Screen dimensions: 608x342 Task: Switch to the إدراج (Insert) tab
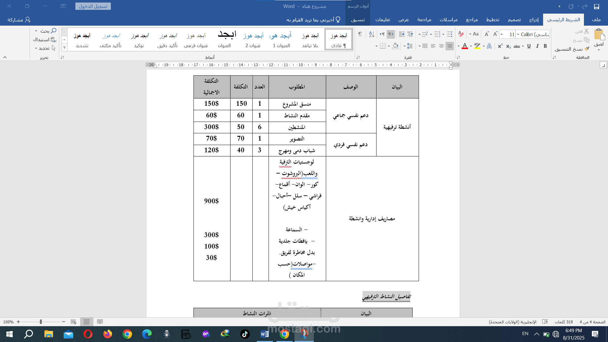[x=534, y=20]
